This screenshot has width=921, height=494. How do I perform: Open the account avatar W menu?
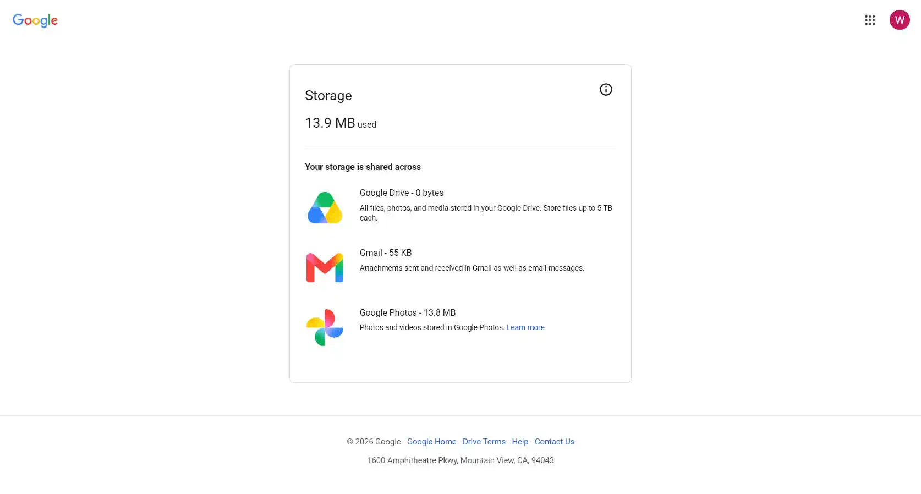pos(900,20)
